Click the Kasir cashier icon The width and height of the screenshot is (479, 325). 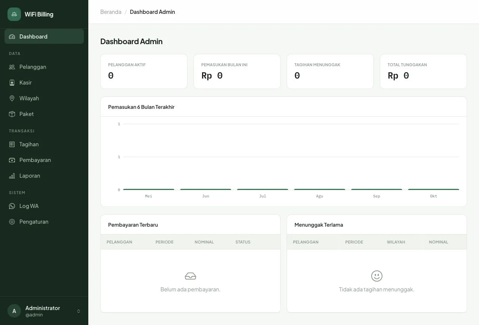coord(12,83)
